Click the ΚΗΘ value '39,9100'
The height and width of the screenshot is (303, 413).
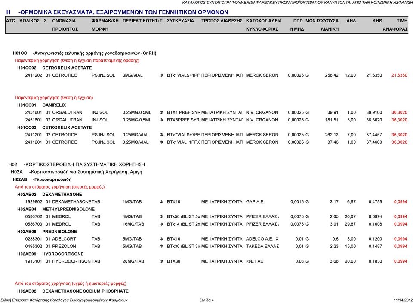coord(374,112)
